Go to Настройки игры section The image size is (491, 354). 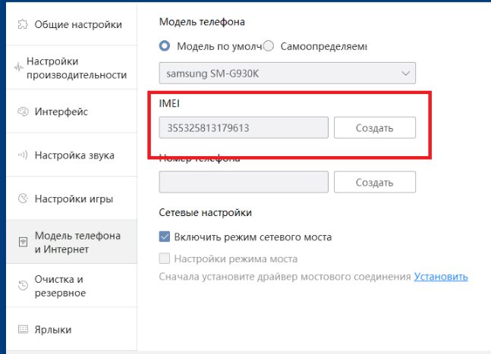74,199
